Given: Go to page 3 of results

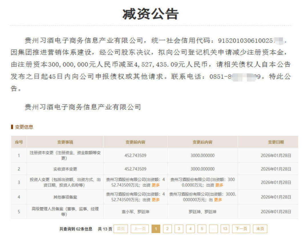Looking at the screenshot, I should click(x=179, y=229).
